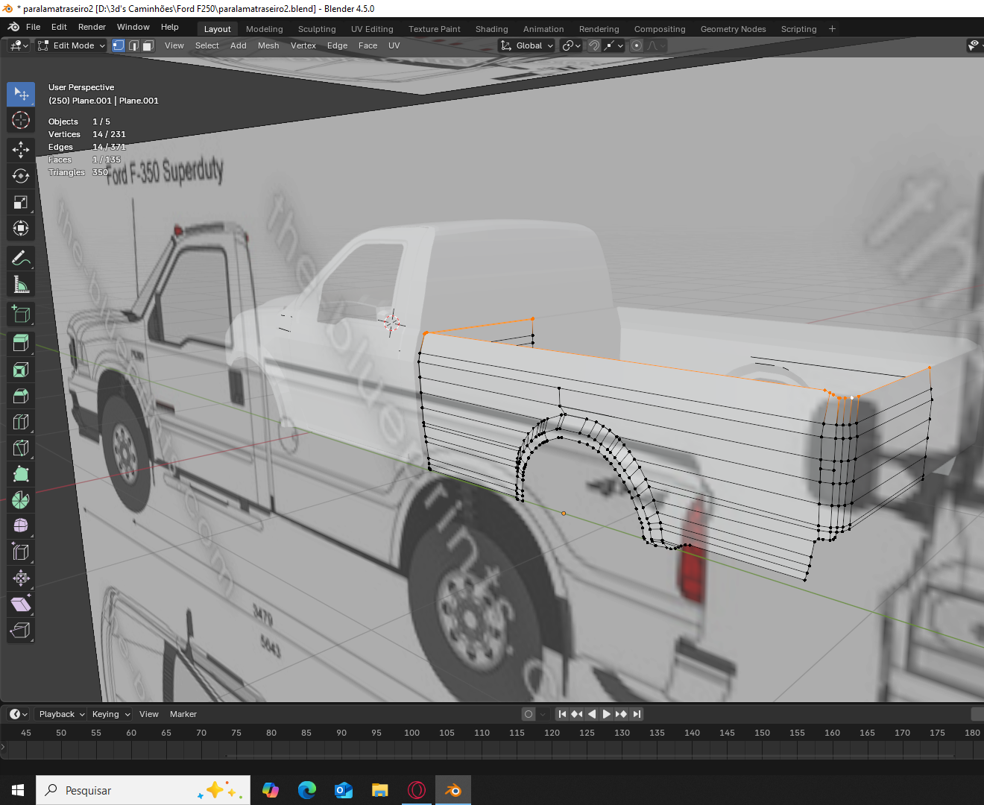Select the Annotate pencil tool
984x805 pixels.
tap(21, 258)
